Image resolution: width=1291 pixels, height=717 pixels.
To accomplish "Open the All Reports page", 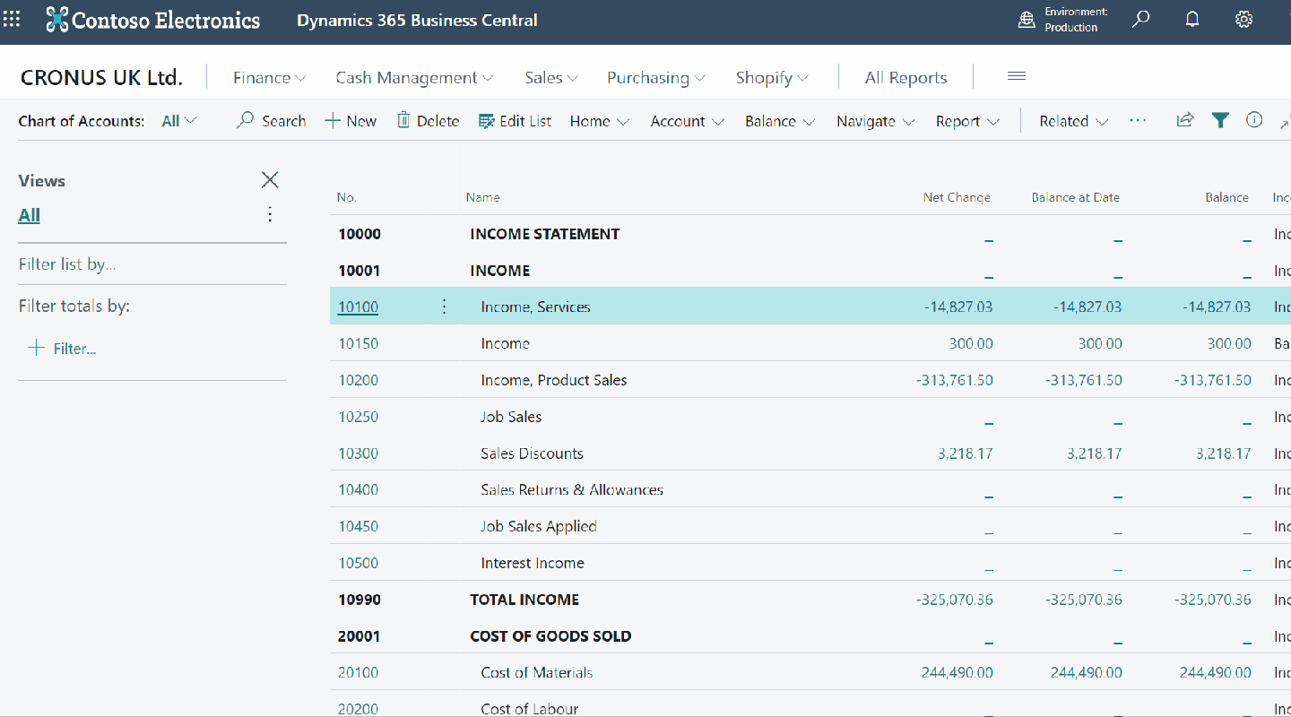I will (x=905, y=78).
